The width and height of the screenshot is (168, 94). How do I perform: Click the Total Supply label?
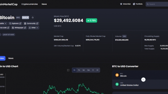pos(149,49)
